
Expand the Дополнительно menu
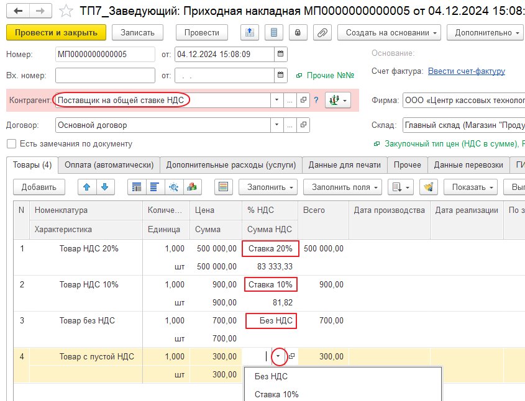(485, 32)
